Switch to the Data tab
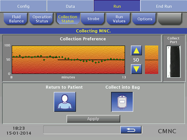The height and width of the screenshot is (140, 187). (70, 6)
